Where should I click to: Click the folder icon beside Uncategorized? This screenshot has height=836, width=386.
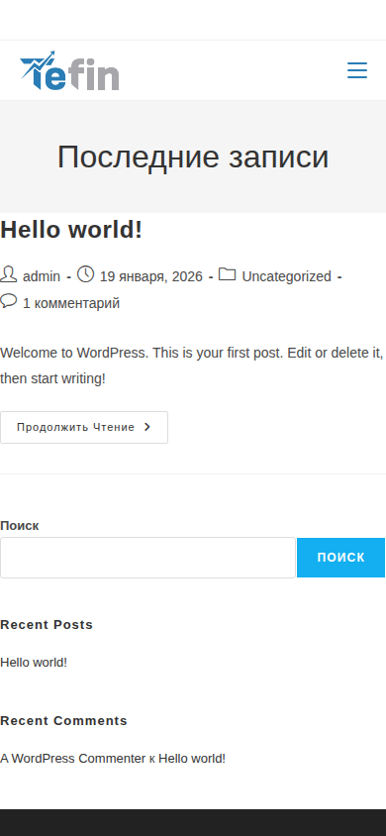click(228, 275)
